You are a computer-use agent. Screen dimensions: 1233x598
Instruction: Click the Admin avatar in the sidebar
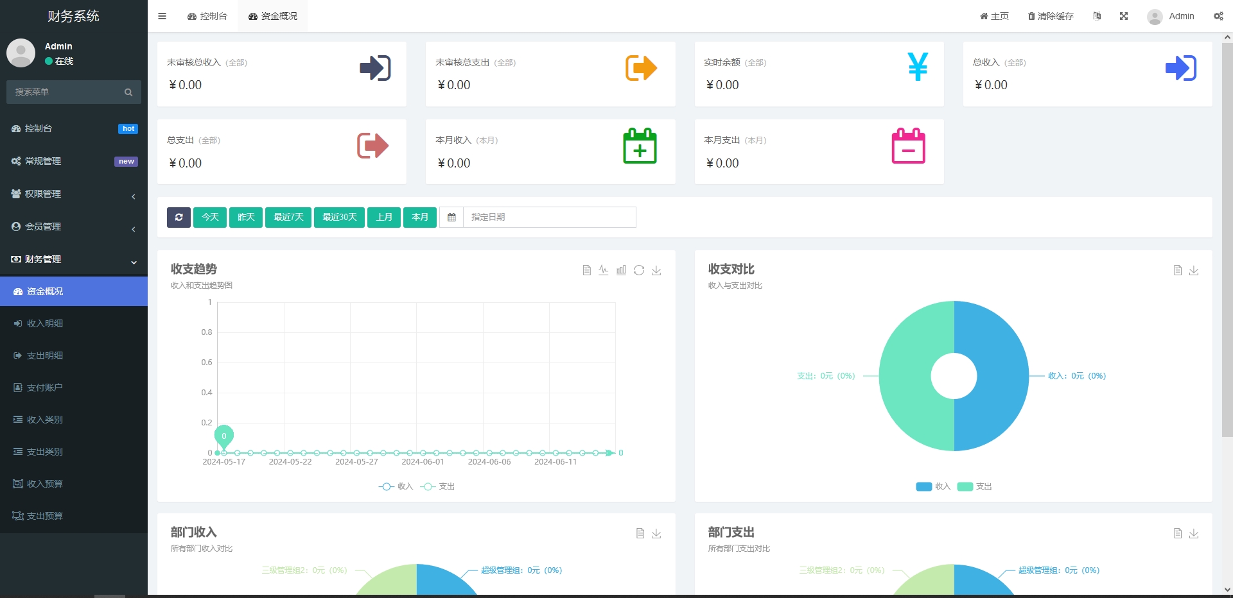(x=21, y=53)
